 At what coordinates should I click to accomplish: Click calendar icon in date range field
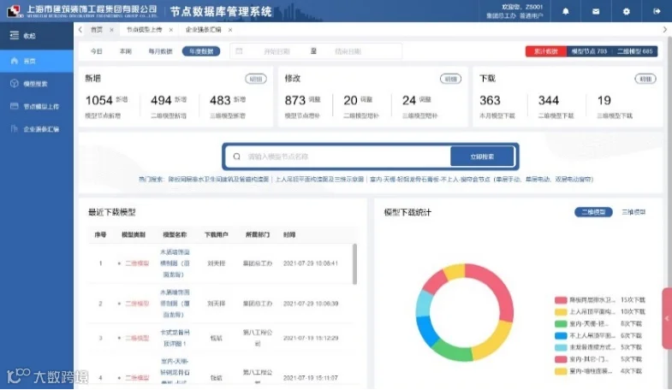239,51
